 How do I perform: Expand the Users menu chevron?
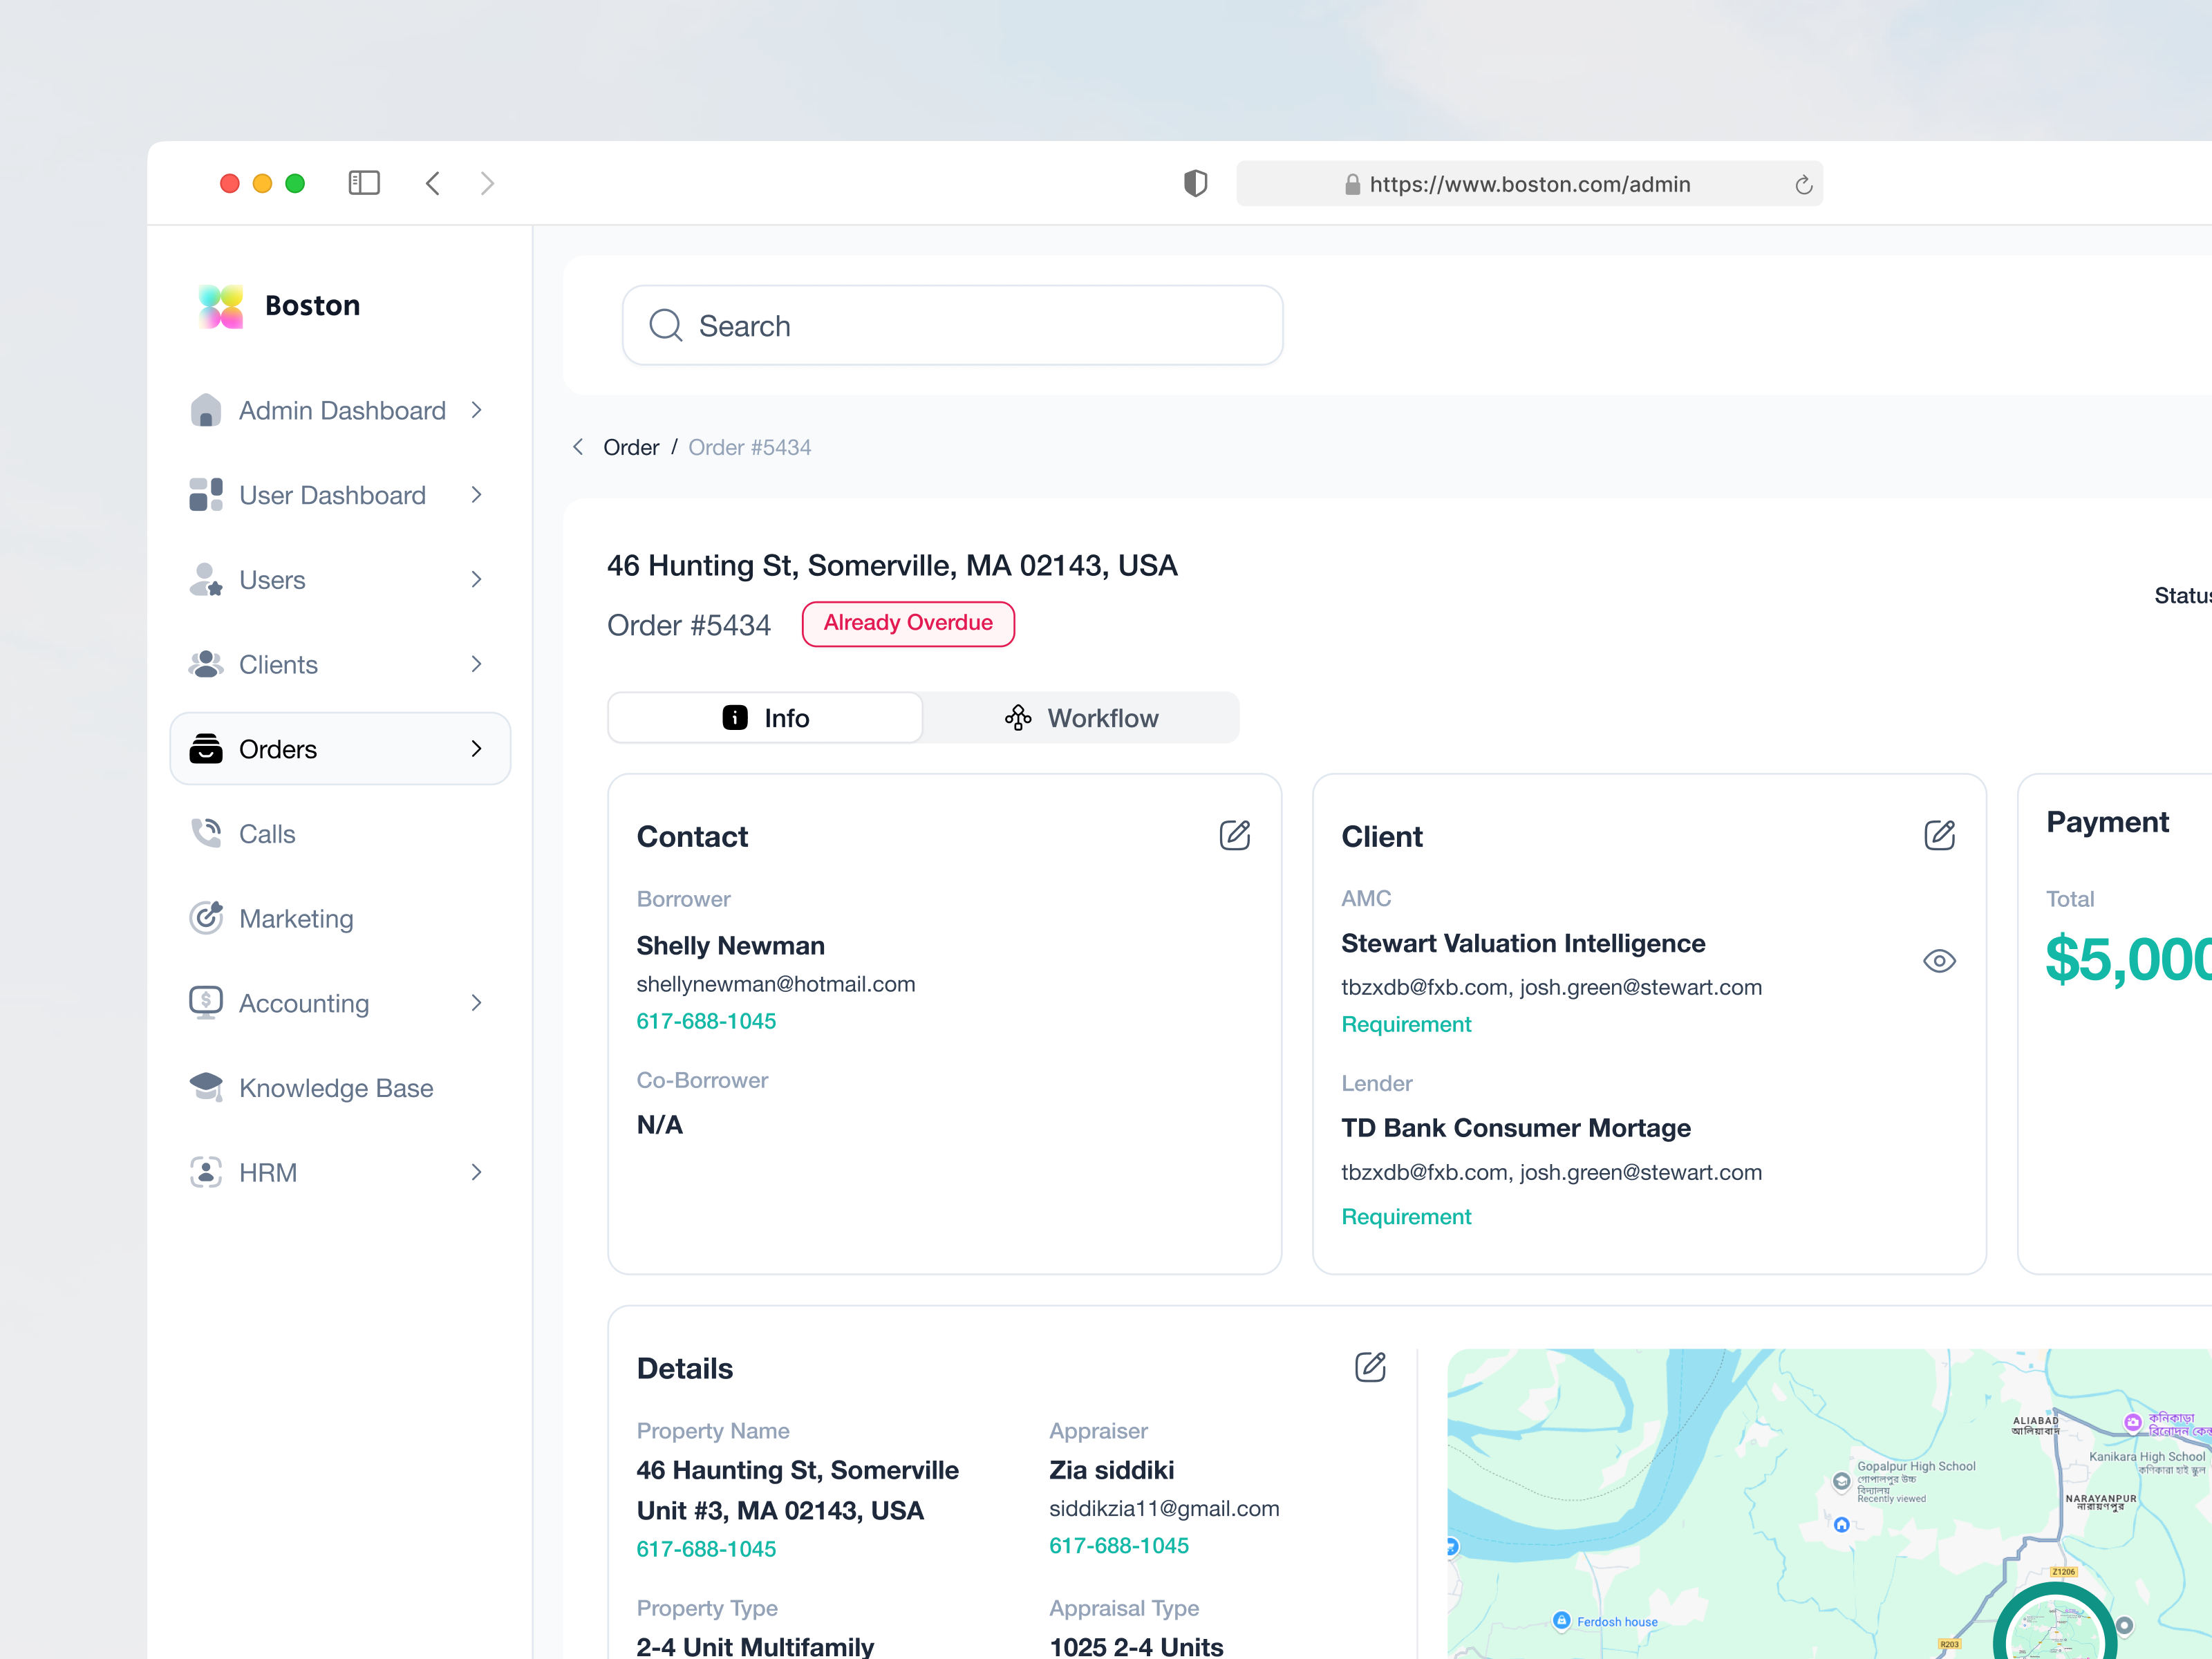476,579
